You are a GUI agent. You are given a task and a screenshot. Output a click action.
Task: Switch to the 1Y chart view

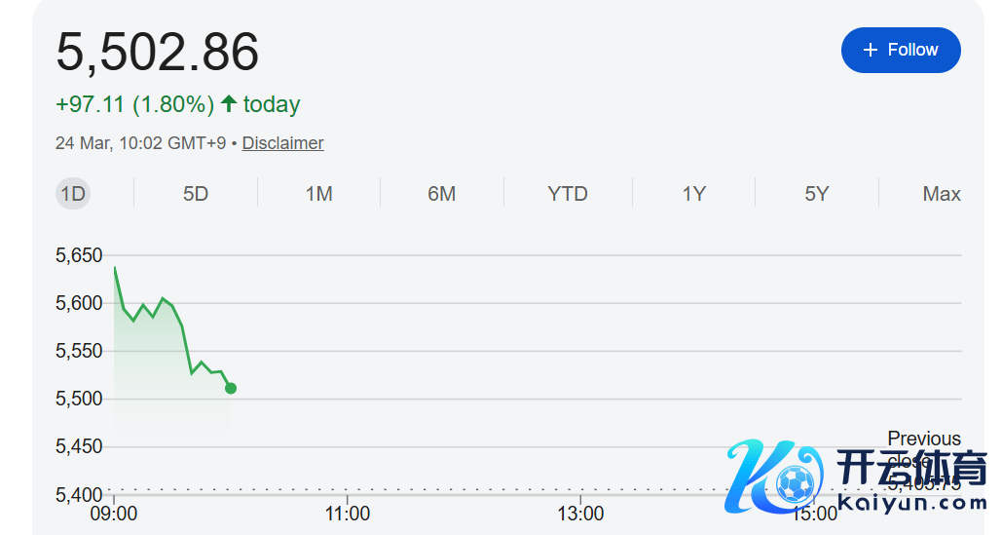coord(693,194)
